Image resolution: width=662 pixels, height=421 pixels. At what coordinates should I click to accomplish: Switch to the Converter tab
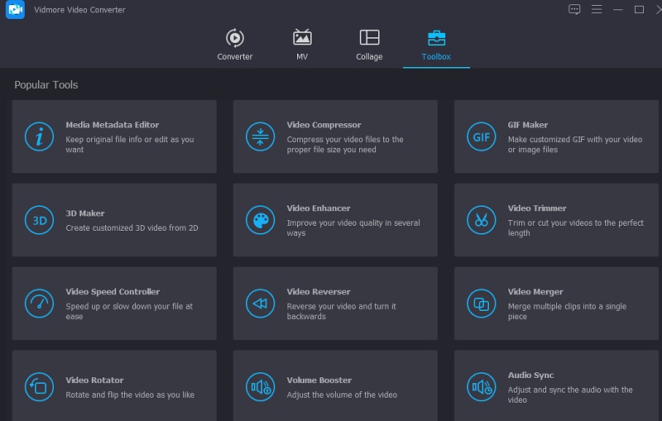[235, 45]
